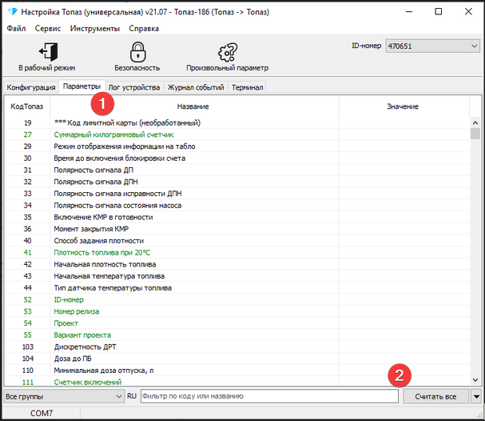
Task: Select row 'Полярность сигнала состояния насоса'
Action: point(237,206)
